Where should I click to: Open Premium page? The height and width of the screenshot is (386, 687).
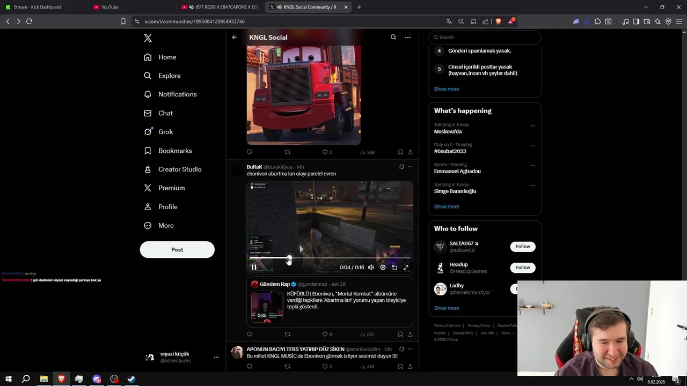point(165,188)
